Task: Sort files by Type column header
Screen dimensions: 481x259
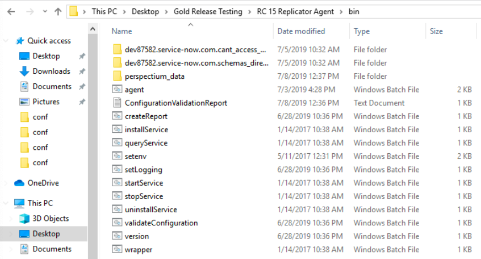Action: tap(361, 31)
